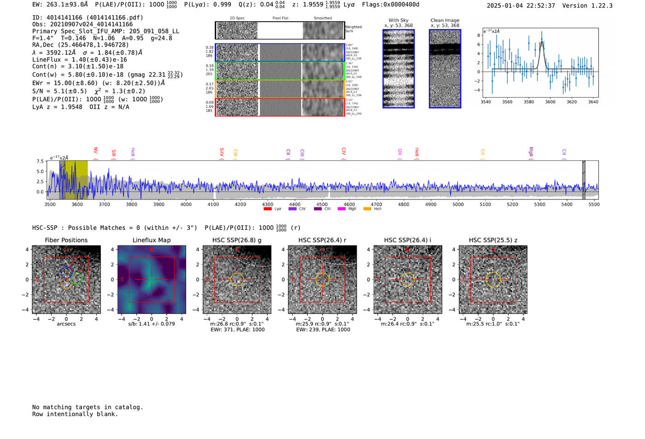Select the blue-bordered fiber 2D spectrum row

280,53
